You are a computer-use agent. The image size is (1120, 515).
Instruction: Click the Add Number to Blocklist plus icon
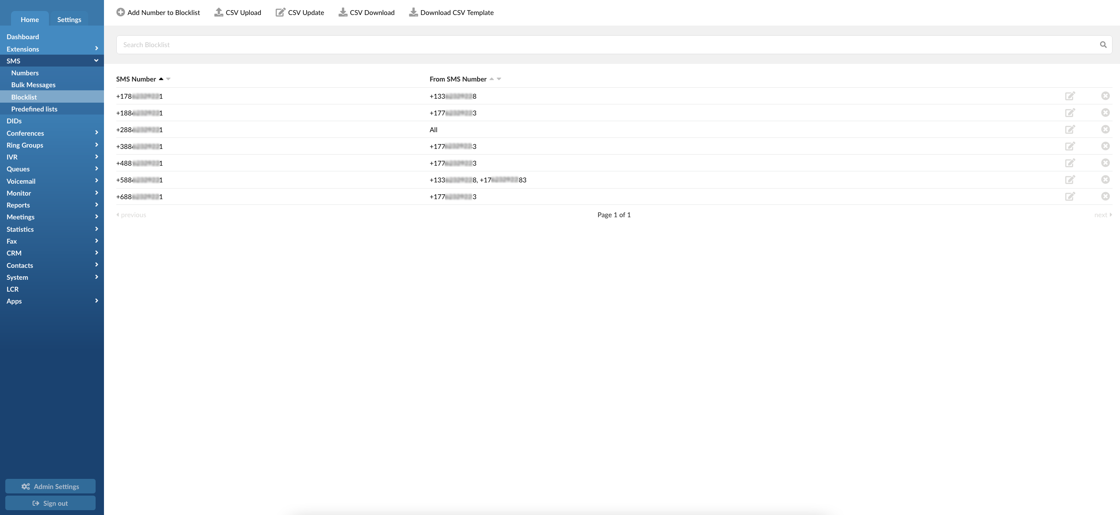point(120,12)
